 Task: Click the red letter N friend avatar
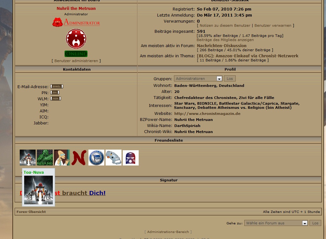[79, 158]
